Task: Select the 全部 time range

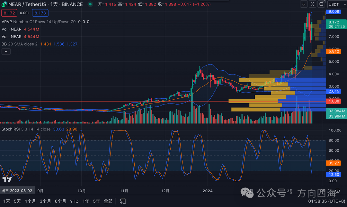Action: point(108,201)
